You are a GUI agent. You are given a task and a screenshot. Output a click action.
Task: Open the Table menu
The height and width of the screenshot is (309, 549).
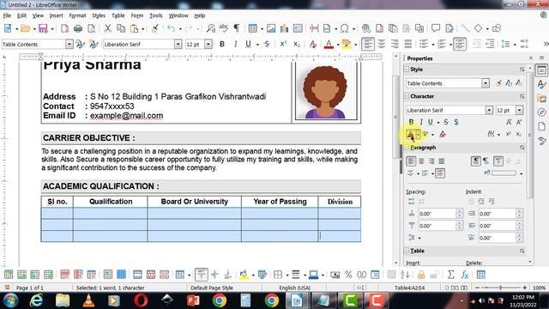click(118, 15)
